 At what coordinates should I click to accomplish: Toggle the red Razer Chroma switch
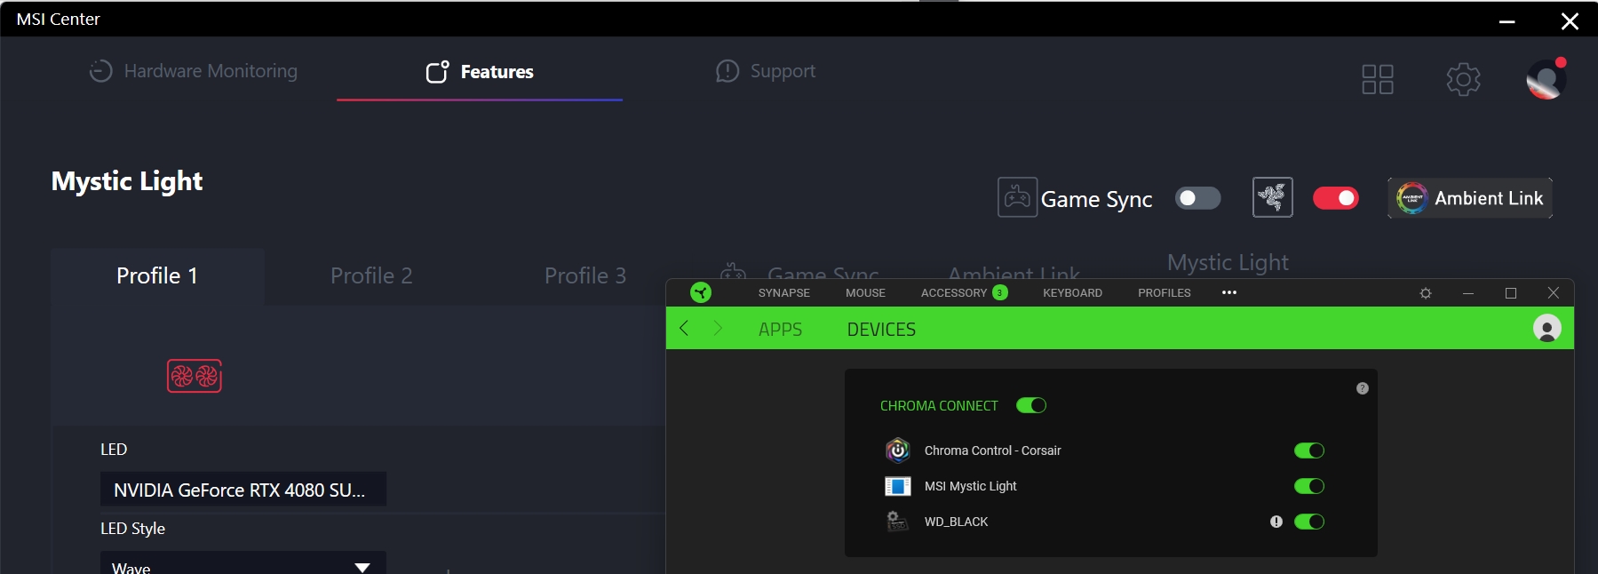tap(1335, 198)
